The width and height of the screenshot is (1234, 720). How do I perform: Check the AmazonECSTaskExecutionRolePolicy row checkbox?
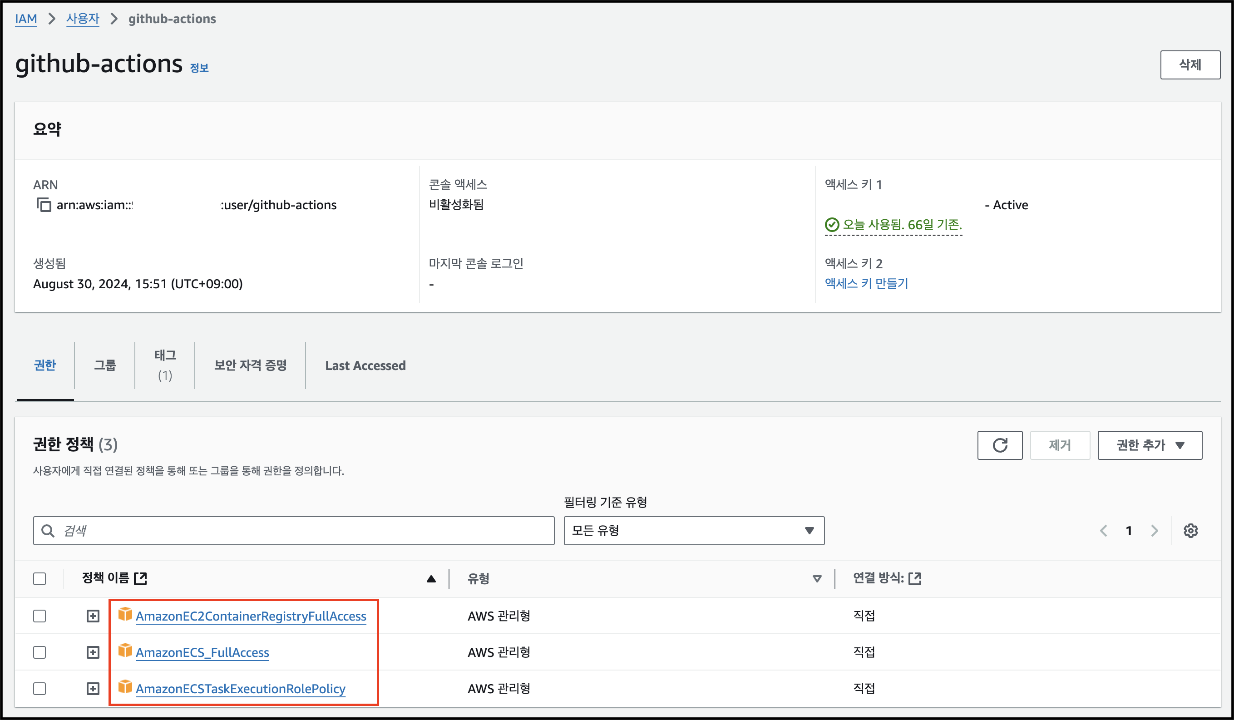tap(39, 689)
